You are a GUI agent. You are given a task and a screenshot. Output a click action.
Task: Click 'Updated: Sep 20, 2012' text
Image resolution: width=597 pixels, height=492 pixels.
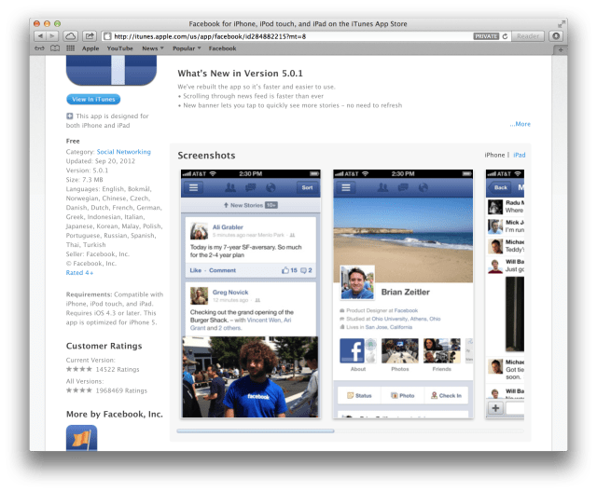(101, 161)
